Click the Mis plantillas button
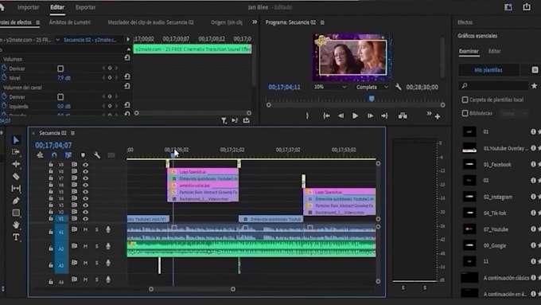This screenshot has height=305, width=541. (x=488, y=70)
